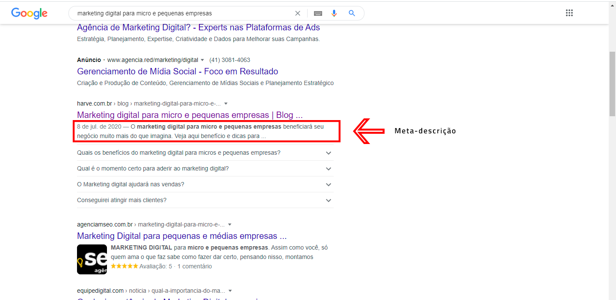Open the agenciamseo.com.br result dropdown caret
Screen dimensions: 616x300
[x=230, y=224]
